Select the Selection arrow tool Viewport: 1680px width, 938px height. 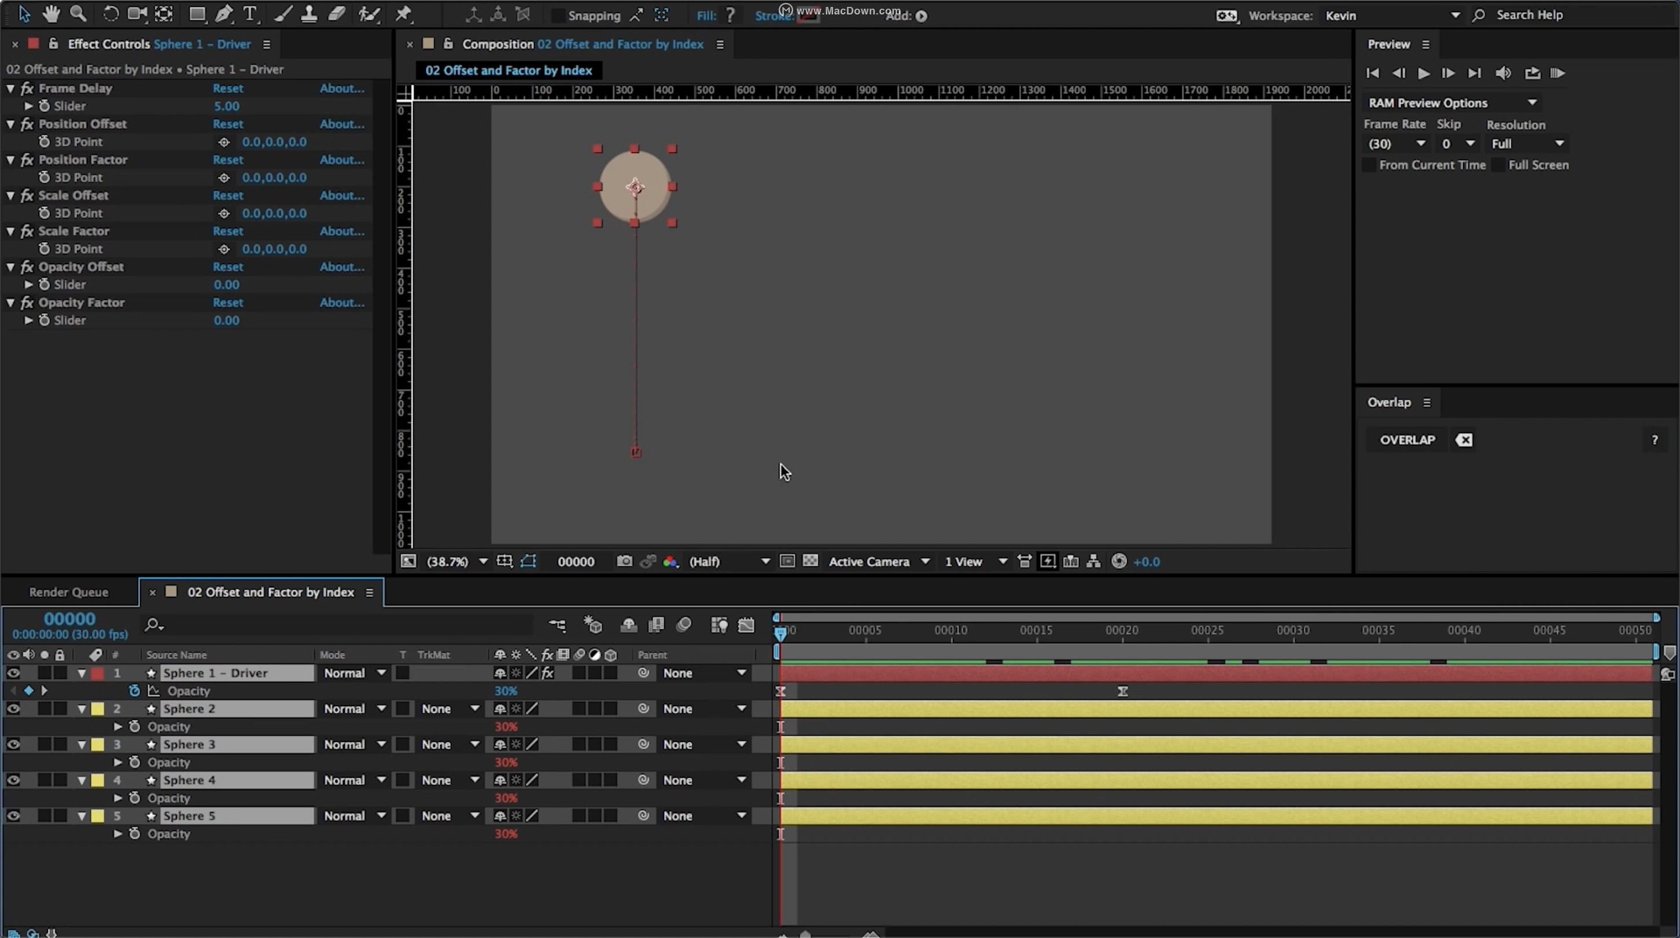pos(24,14)
